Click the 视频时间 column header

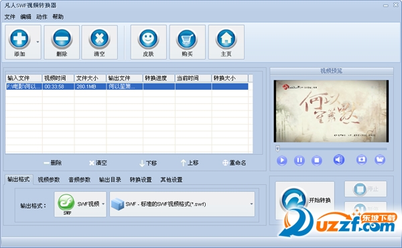click(58, 78)
